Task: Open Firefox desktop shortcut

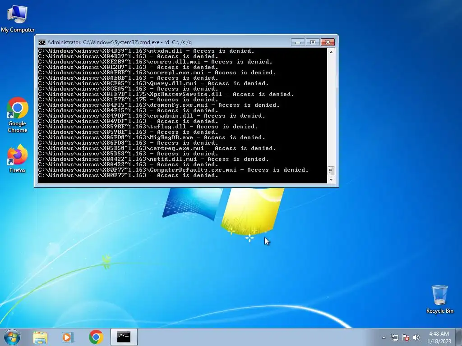Action: [18, 158]
